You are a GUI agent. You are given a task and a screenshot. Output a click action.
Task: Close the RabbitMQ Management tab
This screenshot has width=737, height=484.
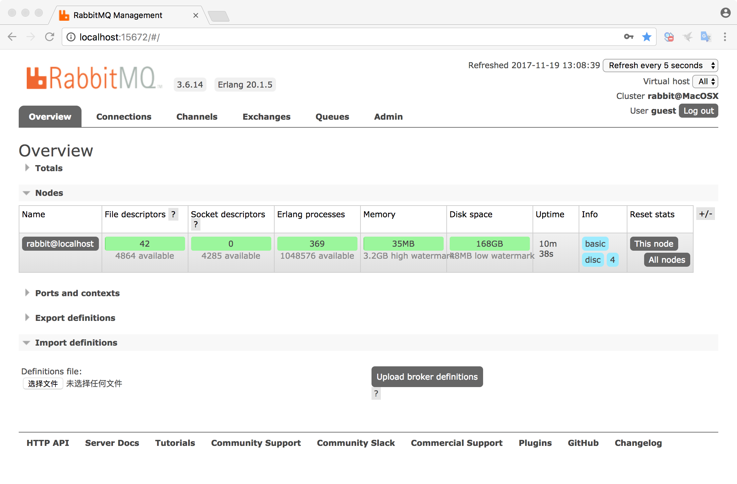coord(196,15)
